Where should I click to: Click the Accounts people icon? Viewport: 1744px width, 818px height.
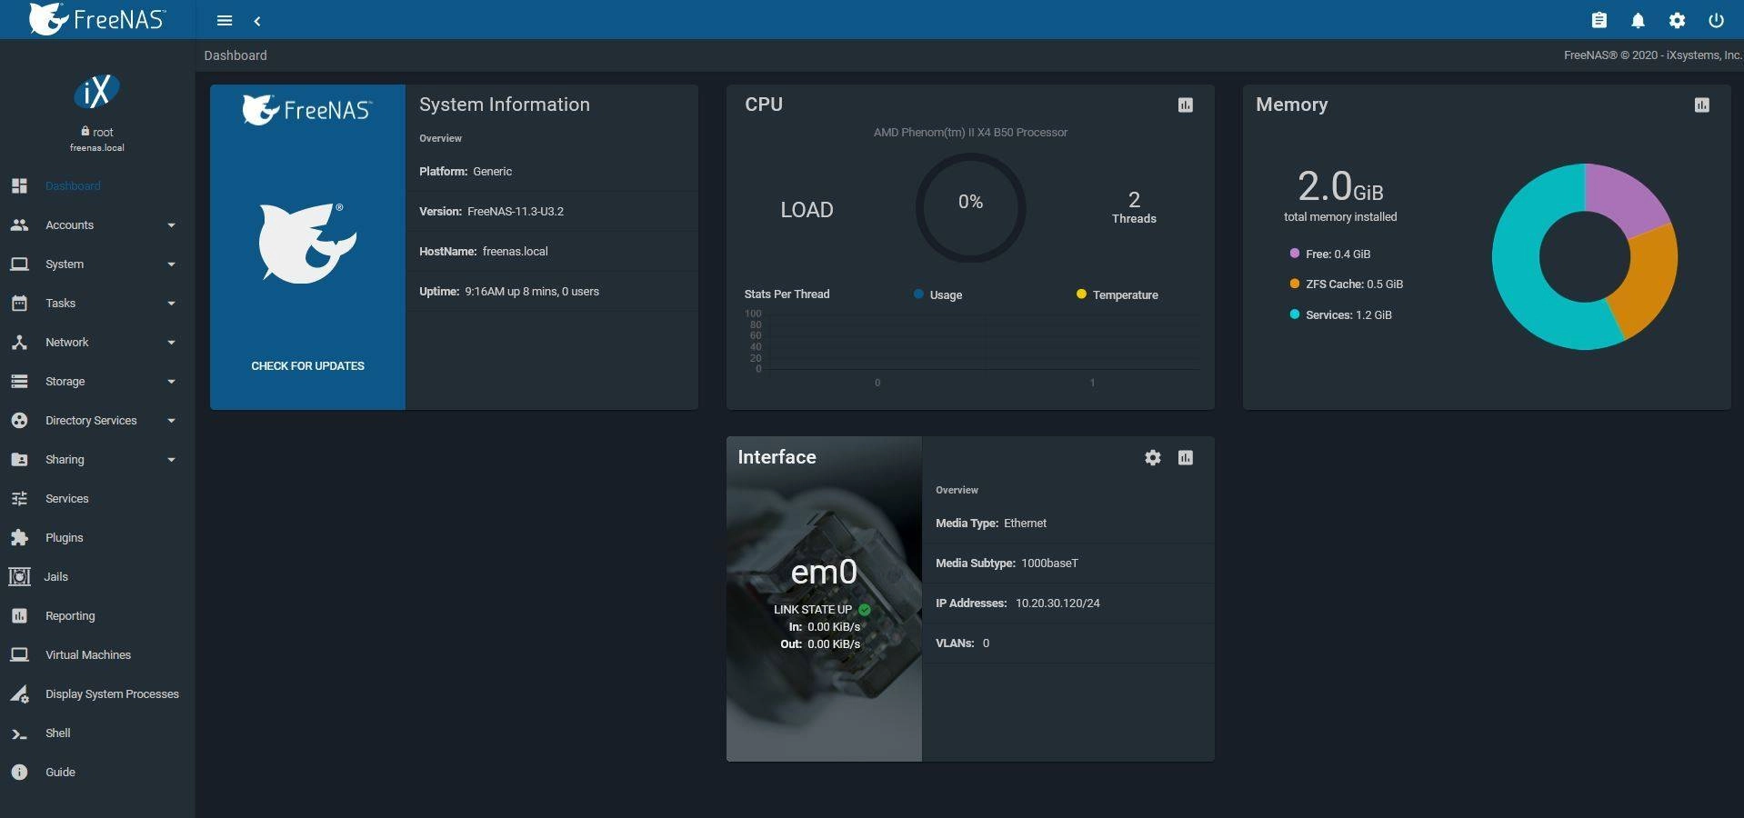click(19, 224)
